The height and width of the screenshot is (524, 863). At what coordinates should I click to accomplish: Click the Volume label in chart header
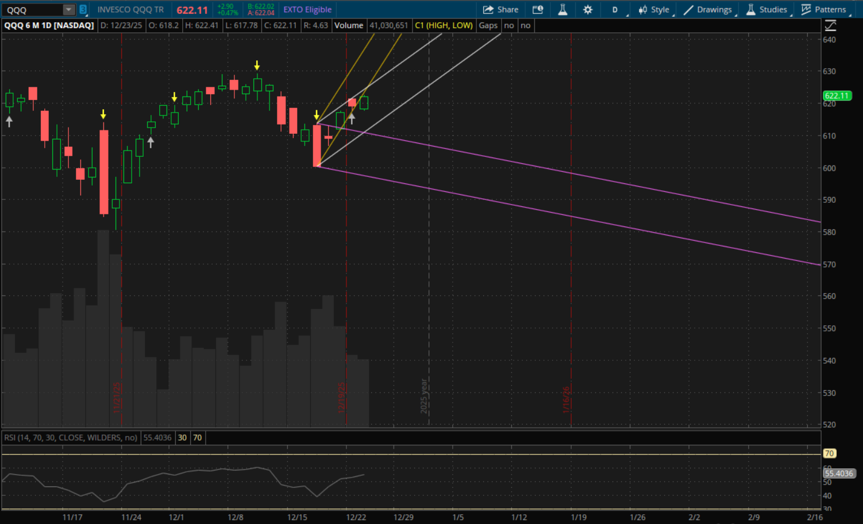point(349,25)
